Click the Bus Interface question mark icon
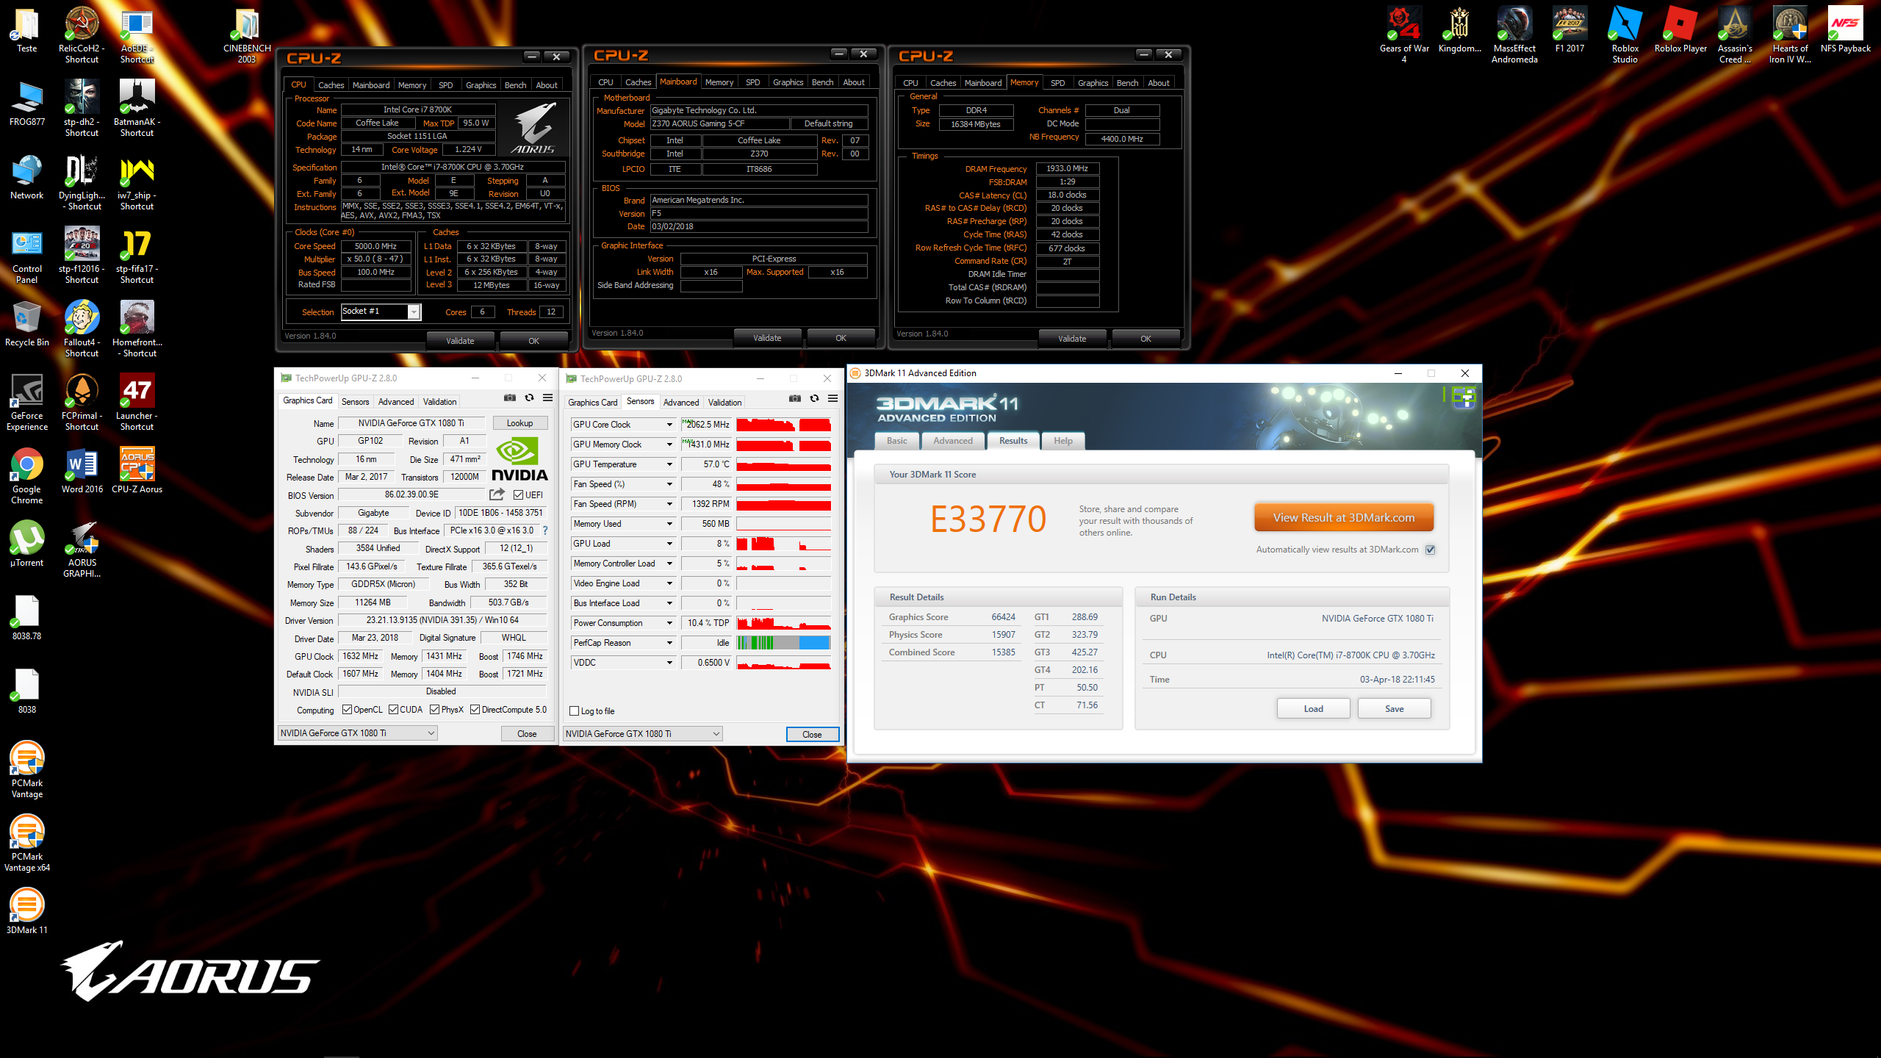The height and width of the screenshot is (1058, 1881). (x=545, y=530)
